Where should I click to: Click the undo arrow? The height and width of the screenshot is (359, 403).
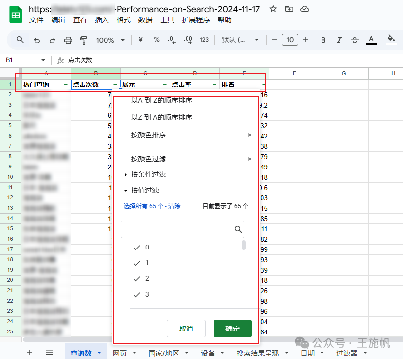pyautogui.click(x=37, y=40)
